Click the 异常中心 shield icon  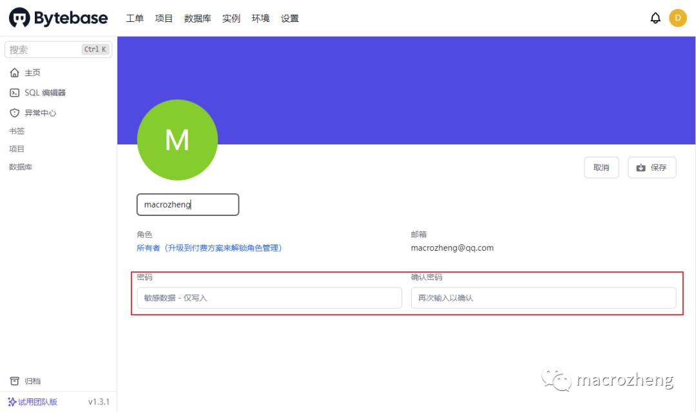[14, 112]
